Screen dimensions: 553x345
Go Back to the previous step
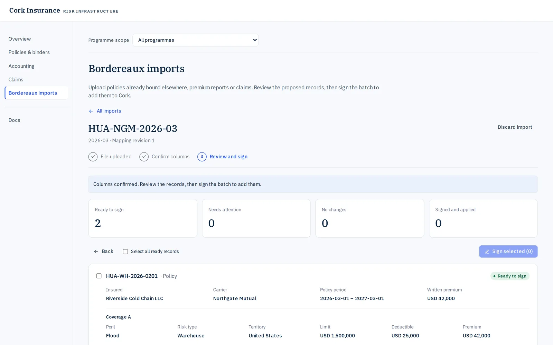103,252
